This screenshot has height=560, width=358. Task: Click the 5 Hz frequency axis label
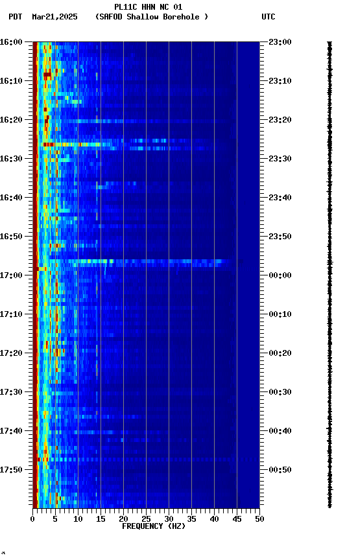coord(55,519)
